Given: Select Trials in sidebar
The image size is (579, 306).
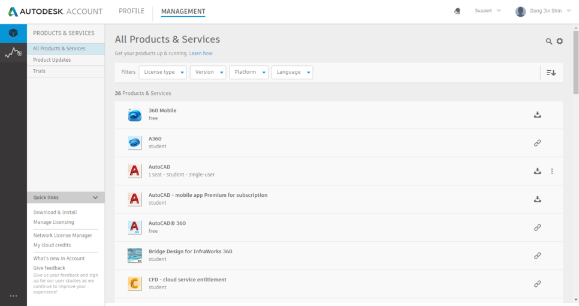Looking at the screenshot, I should click(x=66, y=71).
